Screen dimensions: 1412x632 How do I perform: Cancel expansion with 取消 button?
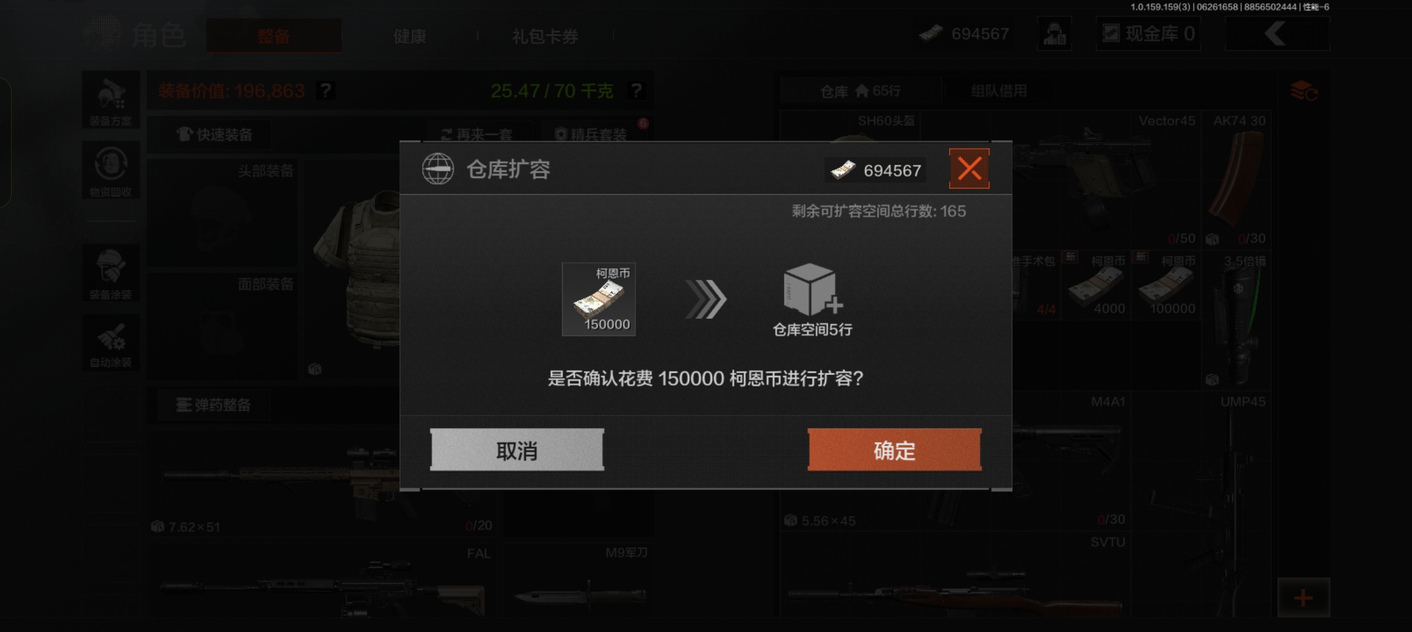point(517,449)
